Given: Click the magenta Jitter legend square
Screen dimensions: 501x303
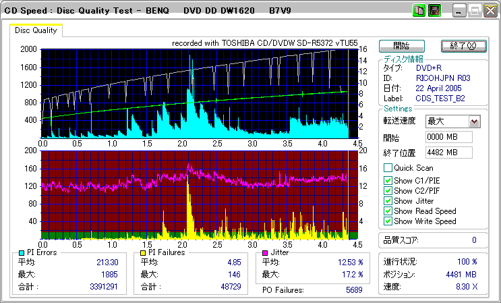Looking at the screenshot, I should coord(266,252).
